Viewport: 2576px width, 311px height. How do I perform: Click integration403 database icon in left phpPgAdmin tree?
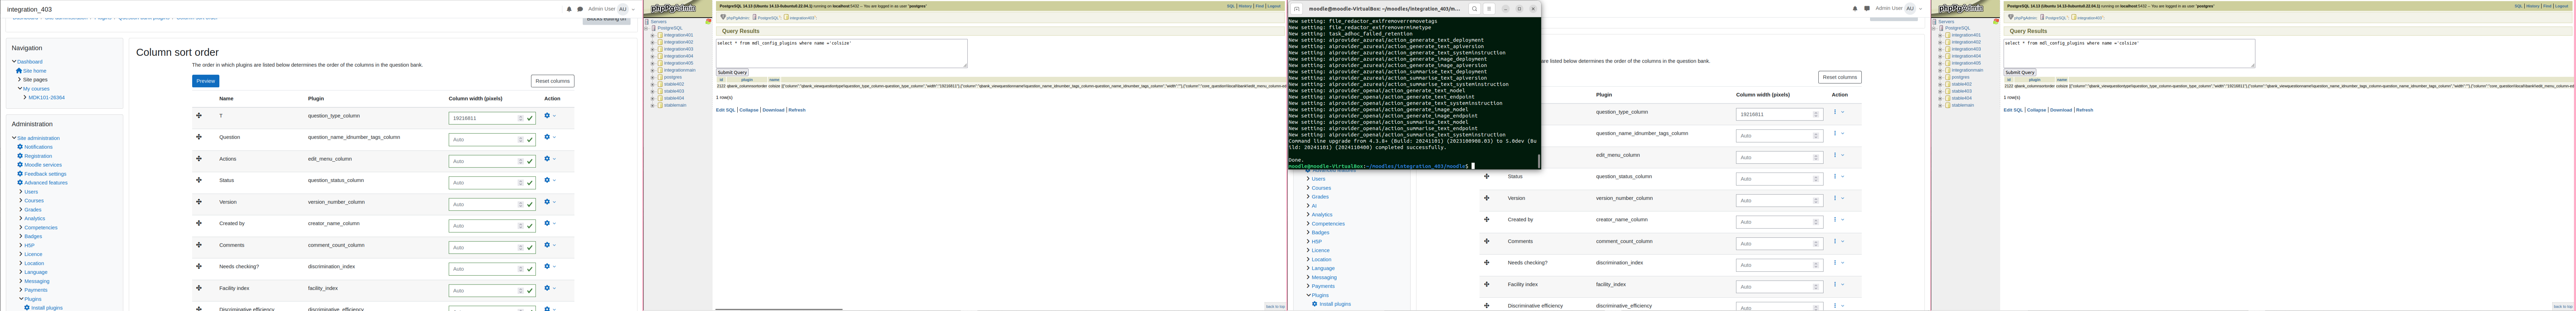(x=660, y=49)
